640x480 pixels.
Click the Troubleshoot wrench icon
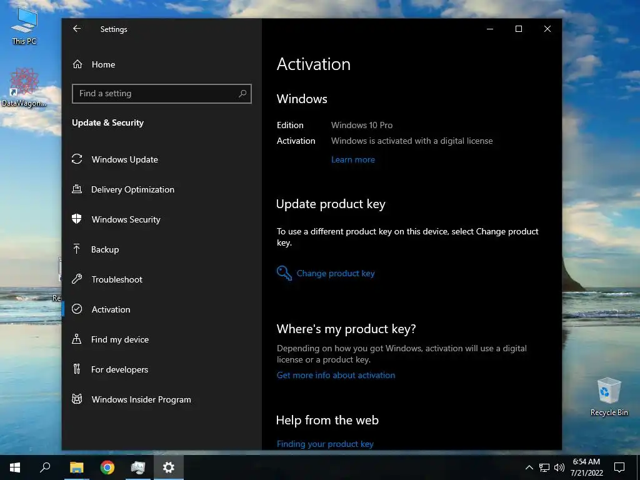77,279
